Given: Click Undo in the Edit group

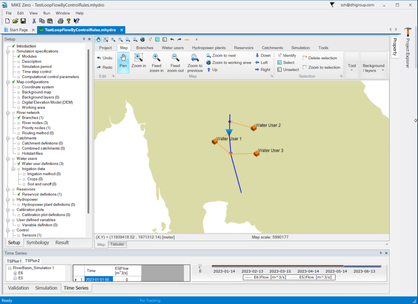Looking at the screenshot, I should (x=105, y=58).
